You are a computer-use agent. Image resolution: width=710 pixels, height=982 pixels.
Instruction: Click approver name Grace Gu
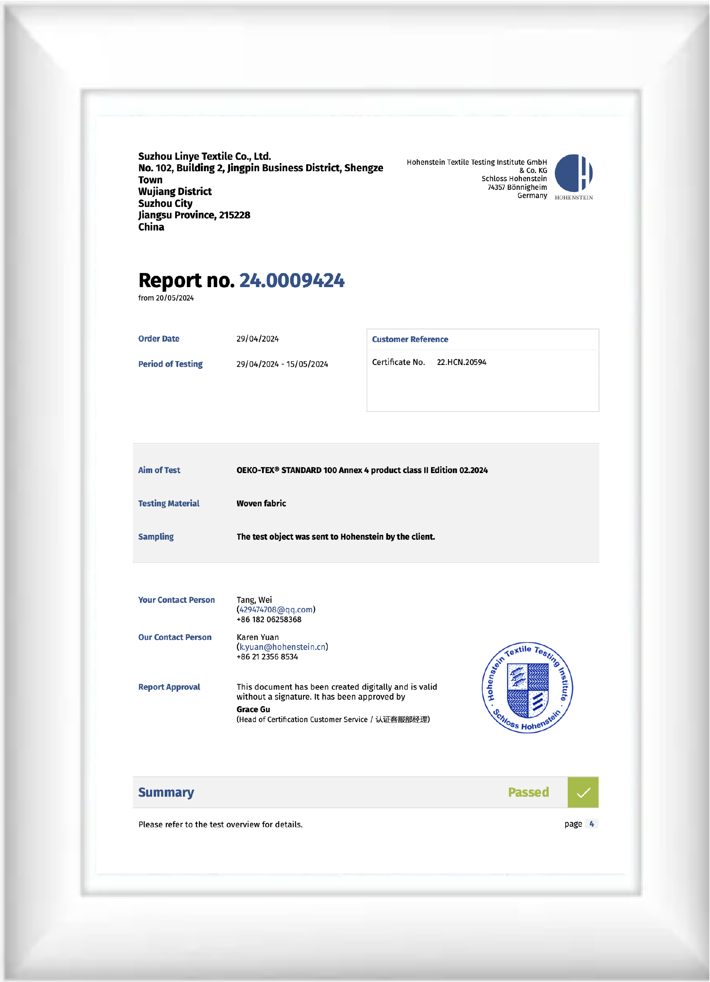pyautogui.click(x=253, y=709)
